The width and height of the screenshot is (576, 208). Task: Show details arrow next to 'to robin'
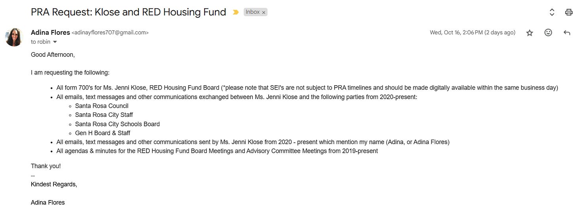55,42
